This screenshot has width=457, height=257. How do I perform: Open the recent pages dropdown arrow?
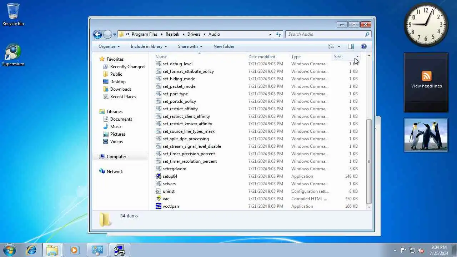(x=115, y=35)
